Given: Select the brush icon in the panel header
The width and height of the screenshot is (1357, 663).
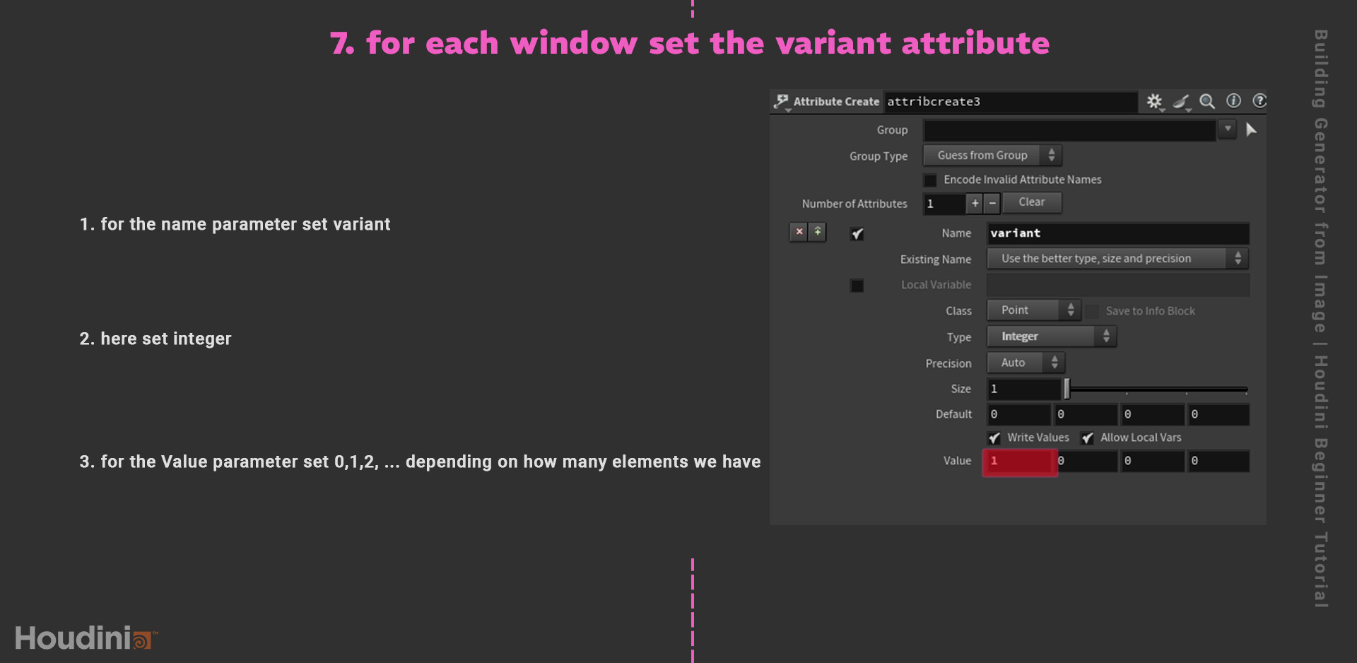Looking at the screenshot, I should (1180, 101).
